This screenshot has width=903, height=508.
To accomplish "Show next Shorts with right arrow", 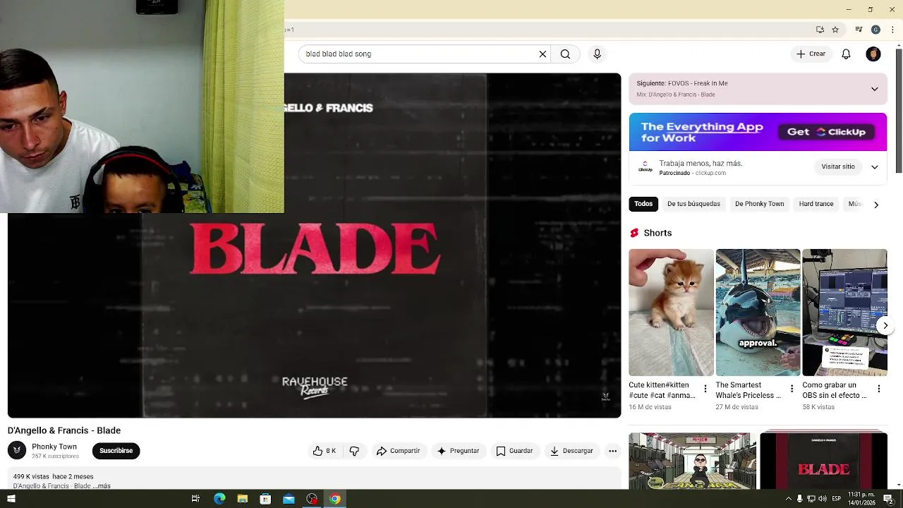I will [x=885, y=325].
